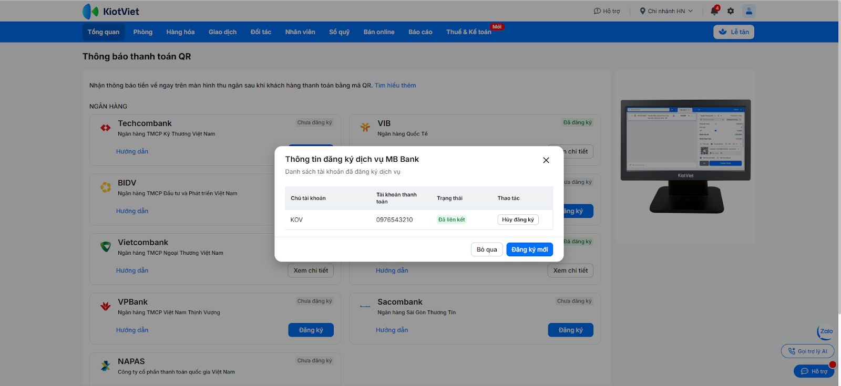Click the Tài khoản thanh toán column header
The height and width of the screenshot is (386, 841).
[396, 198]
